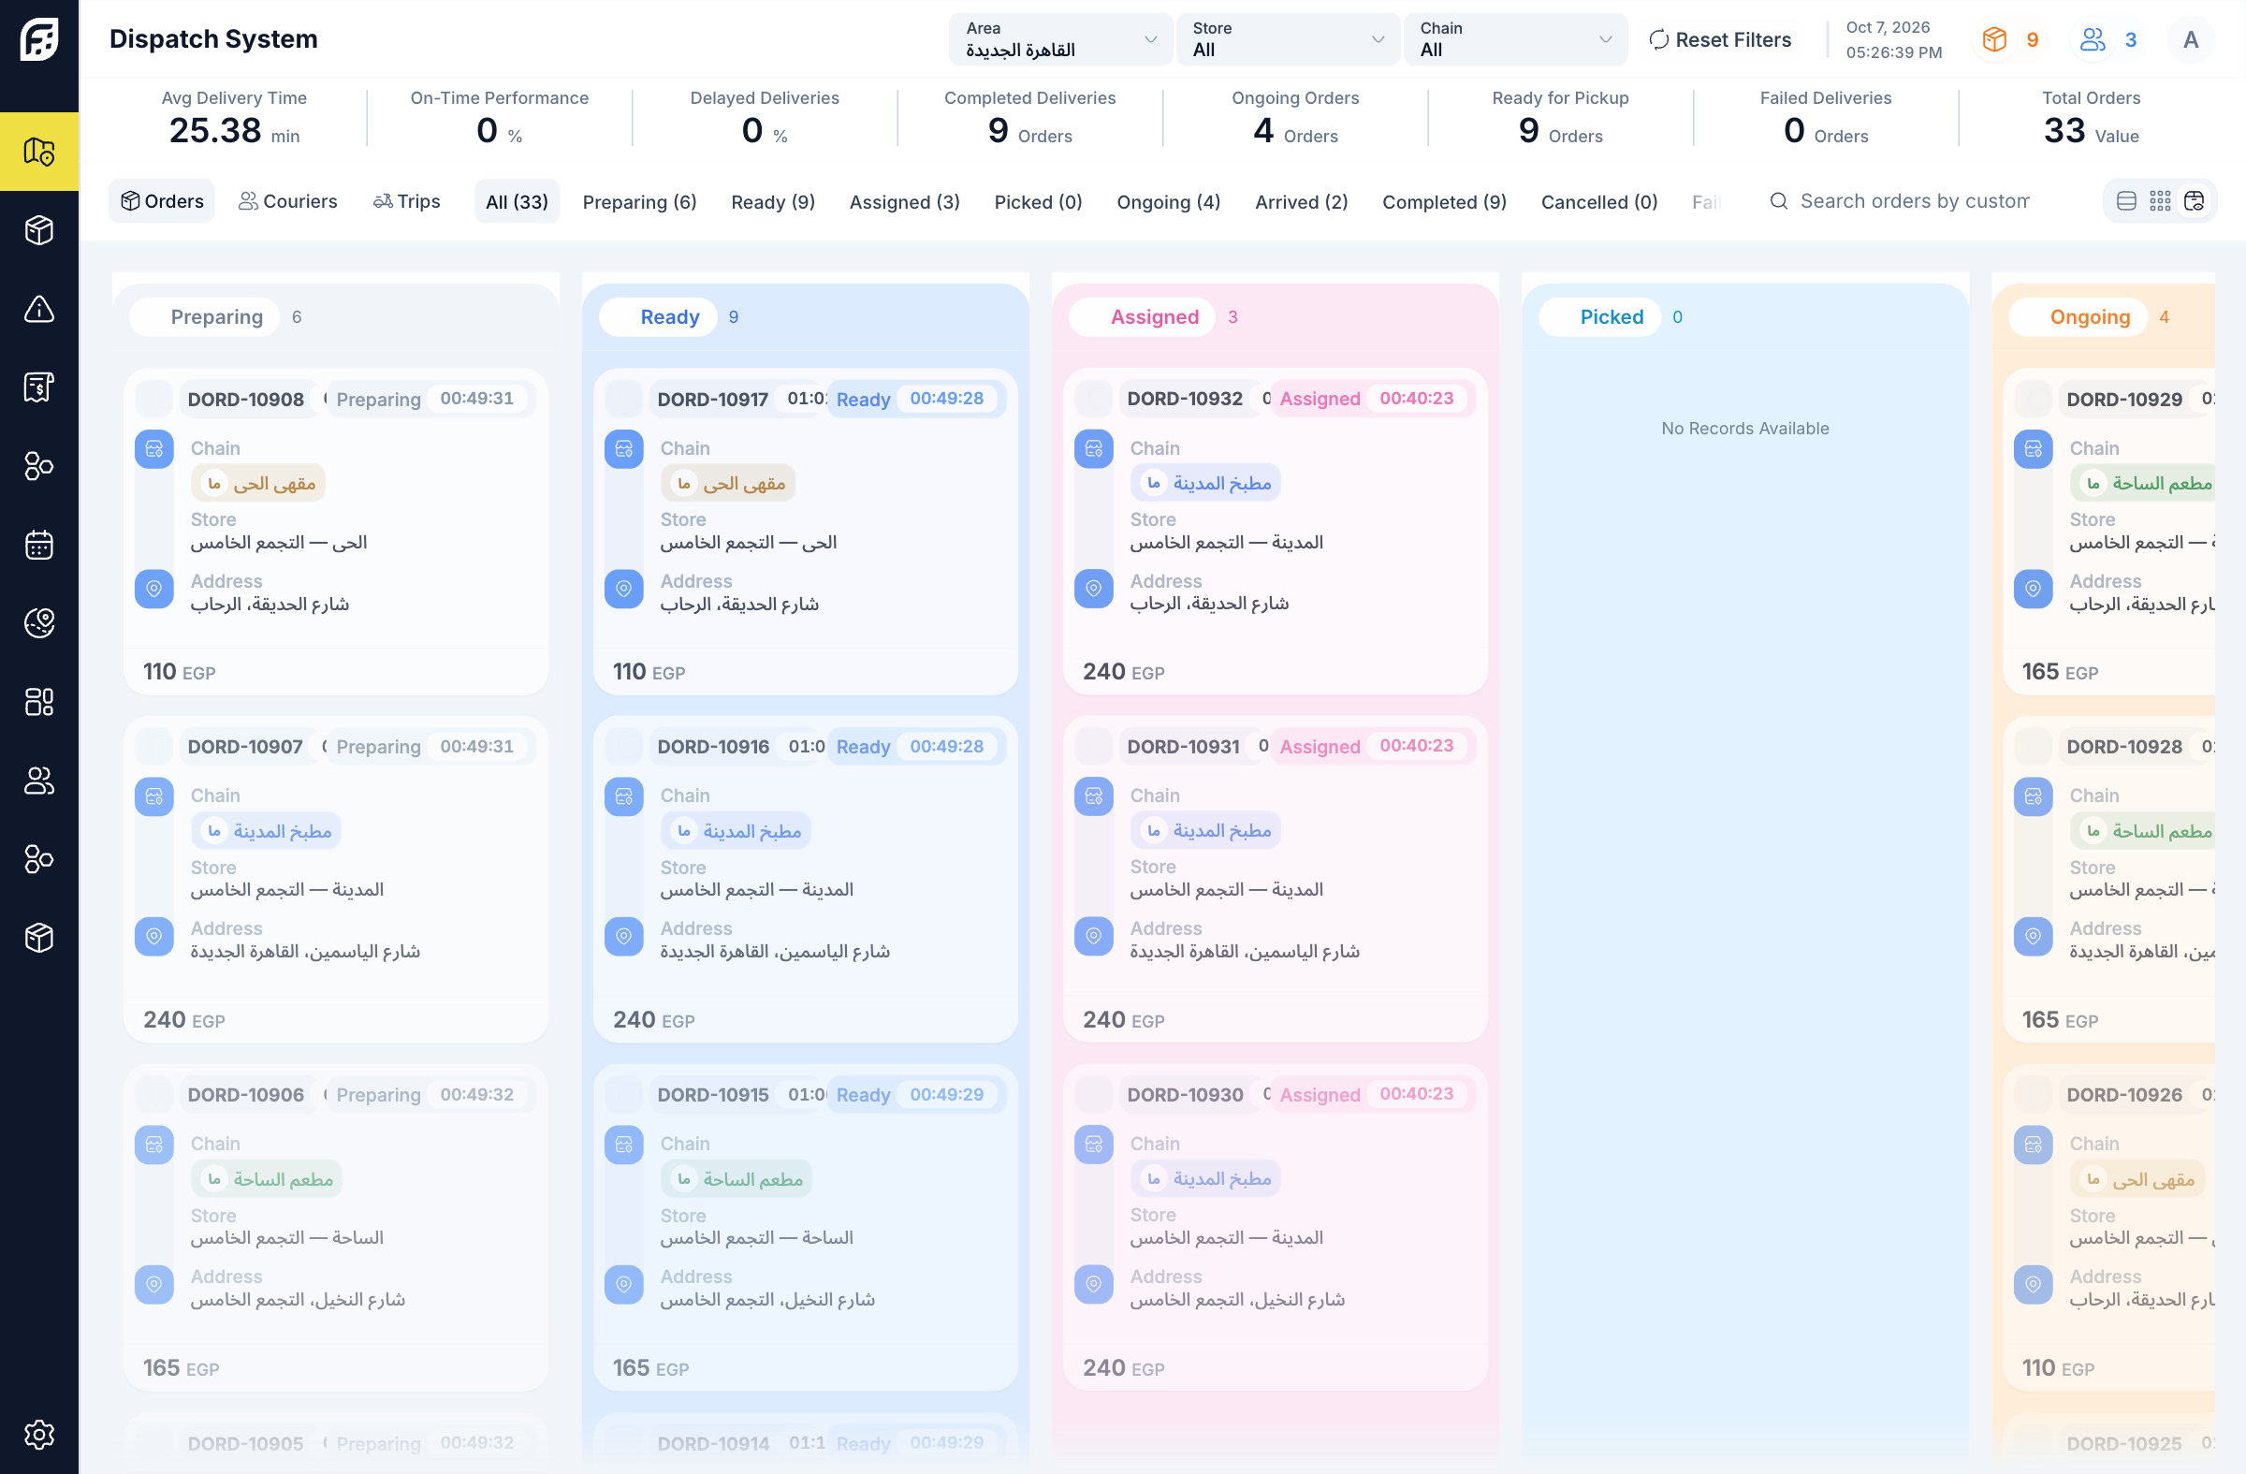Click the Ready column header pill
Image resolution: width=2246 pixels, height=1474 pixels.
[x=658, y=317]
